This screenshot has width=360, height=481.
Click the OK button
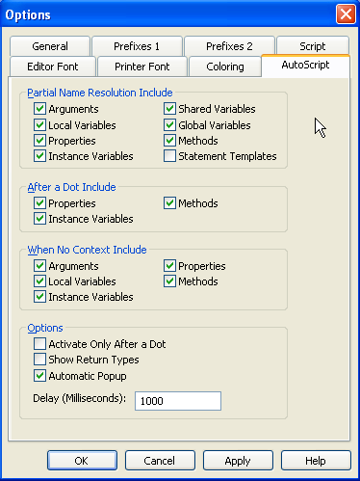[82, 461]
